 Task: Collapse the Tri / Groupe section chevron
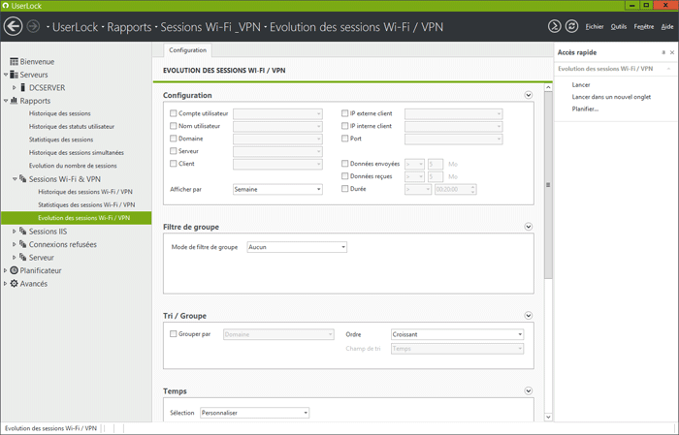point(529,315)
